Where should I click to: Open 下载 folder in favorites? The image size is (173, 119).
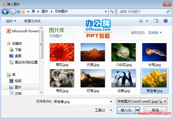[15, 50]
